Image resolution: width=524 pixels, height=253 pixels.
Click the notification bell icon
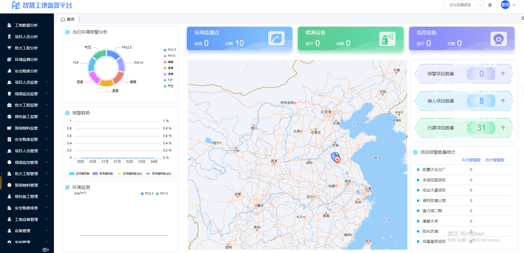[x=490, y=5]
